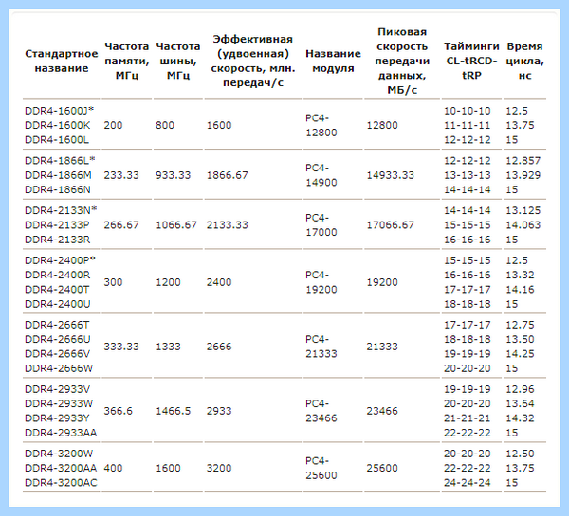Image resolution: width=569 pixels, height=516 pixels.
Task: Click bus frequency value 933.33
Action: pyautogui.click(x=174, y=175)
